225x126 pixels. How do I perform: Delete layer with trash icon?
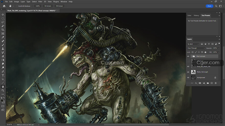216,83
